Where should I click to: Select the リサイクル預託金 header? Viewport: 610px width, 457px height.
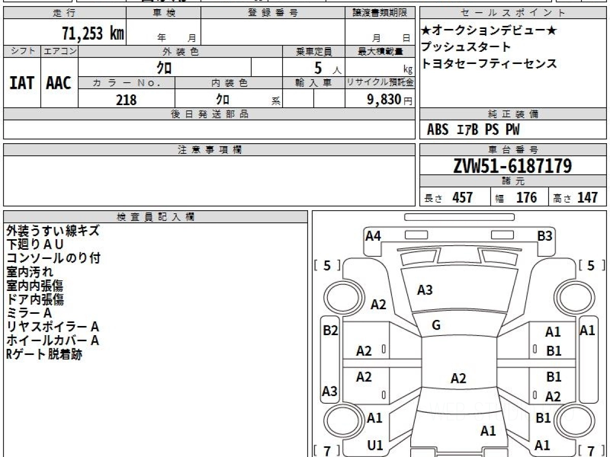[x=380, y=83]
